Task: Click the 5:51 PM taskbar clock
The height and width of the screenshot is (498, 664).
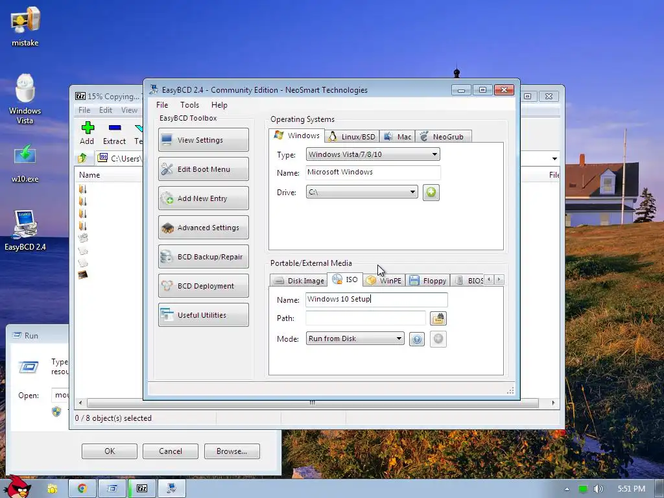Action: point(631,489)
